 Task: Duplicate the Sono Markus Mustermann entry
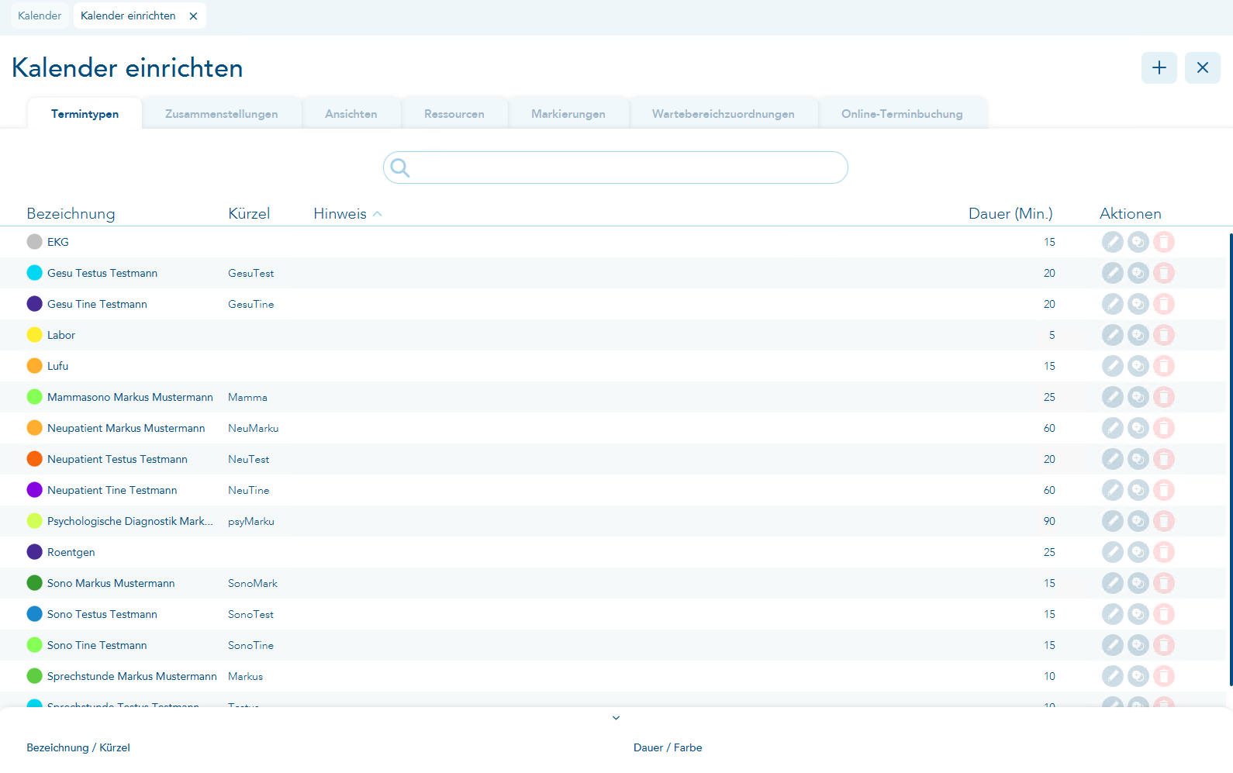(x=1138, y=583)
